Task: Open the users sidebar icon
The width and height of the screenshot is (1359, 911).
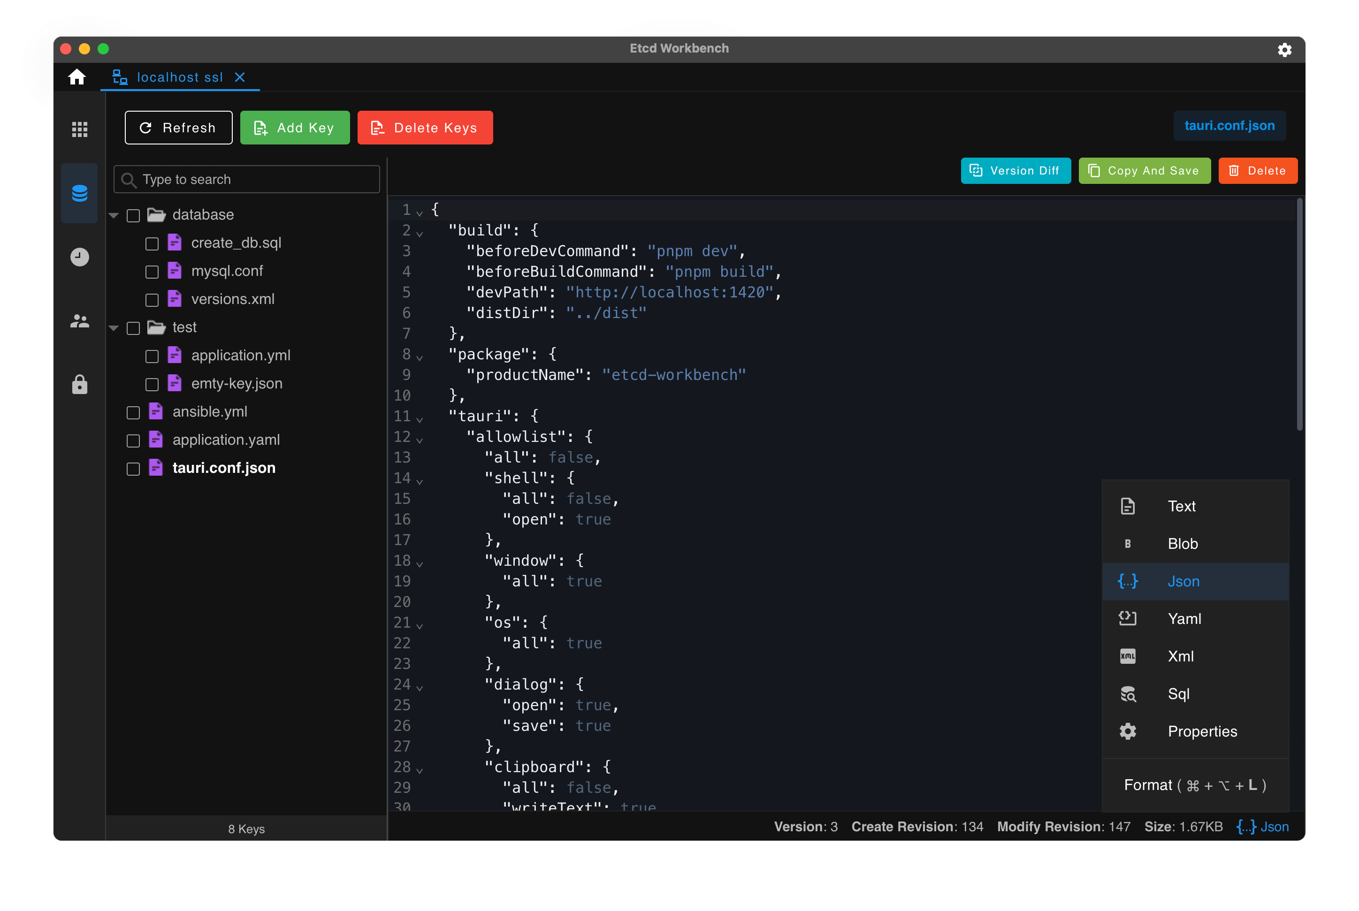Action: coord(80,321)
